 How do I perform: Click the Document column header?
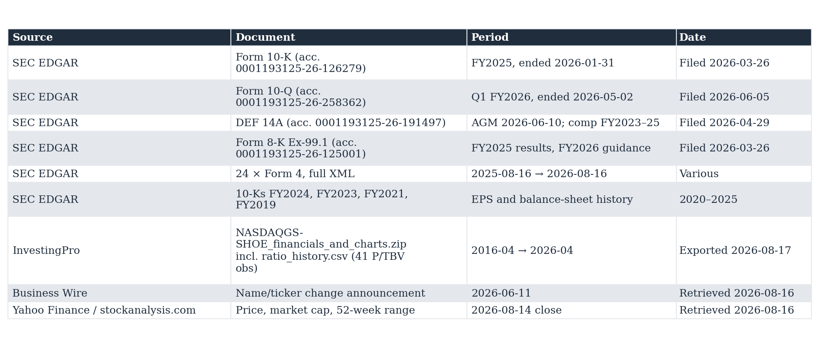click(349, 38)
